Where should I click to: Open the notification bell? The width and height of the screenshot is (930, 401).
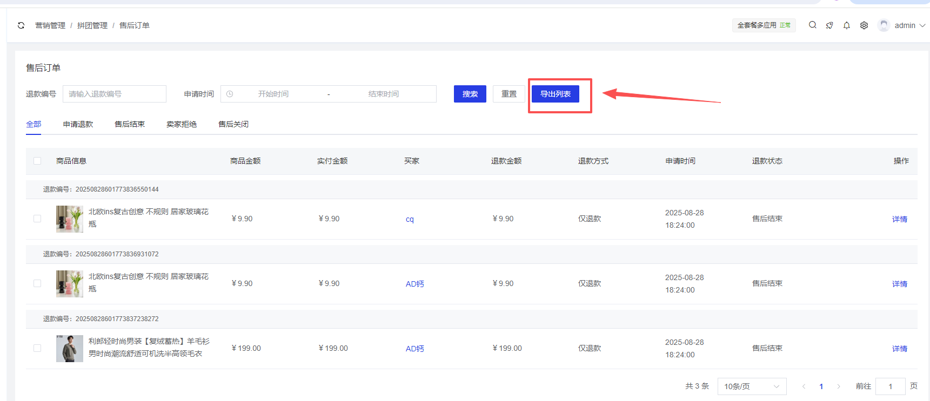(847, 25)
